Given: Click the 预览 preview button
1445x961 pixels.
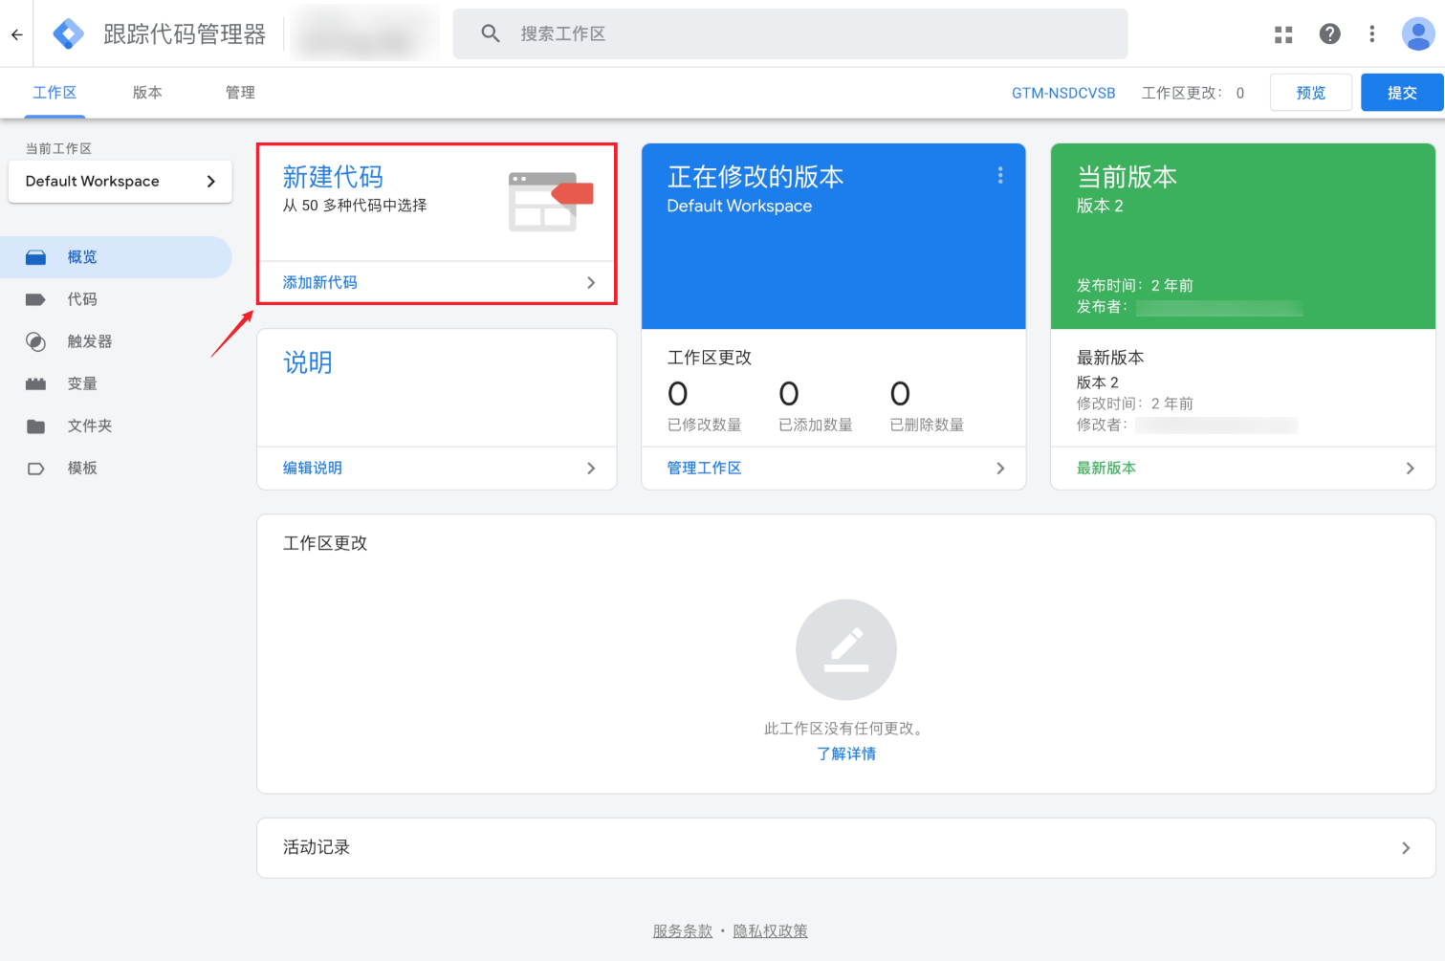Looking at the screenshot, I should [x=1310, y=92].
